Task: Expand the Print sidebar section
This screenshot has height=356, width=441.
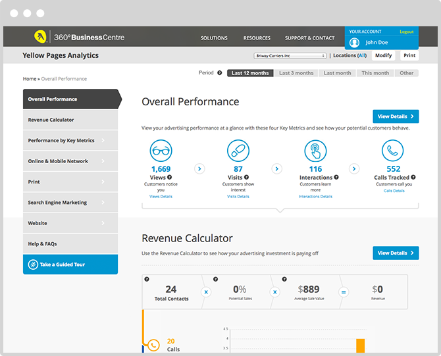Action: [x=70, y=182]
